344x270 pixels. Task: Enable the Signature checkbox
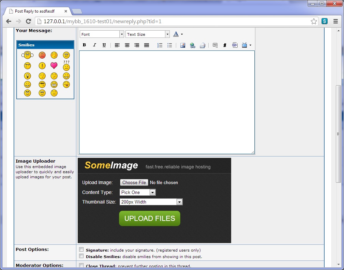pyautogui.click(x=81, y=250)
